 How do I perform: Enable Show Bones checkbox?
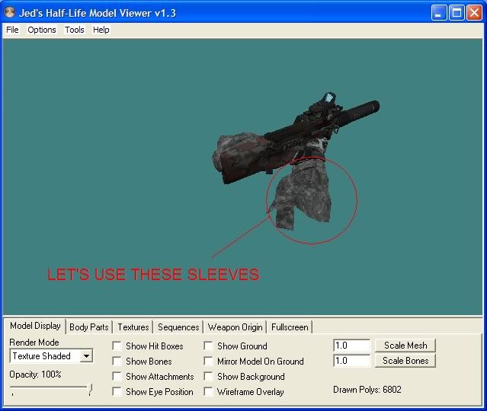[x=117, y=361]
